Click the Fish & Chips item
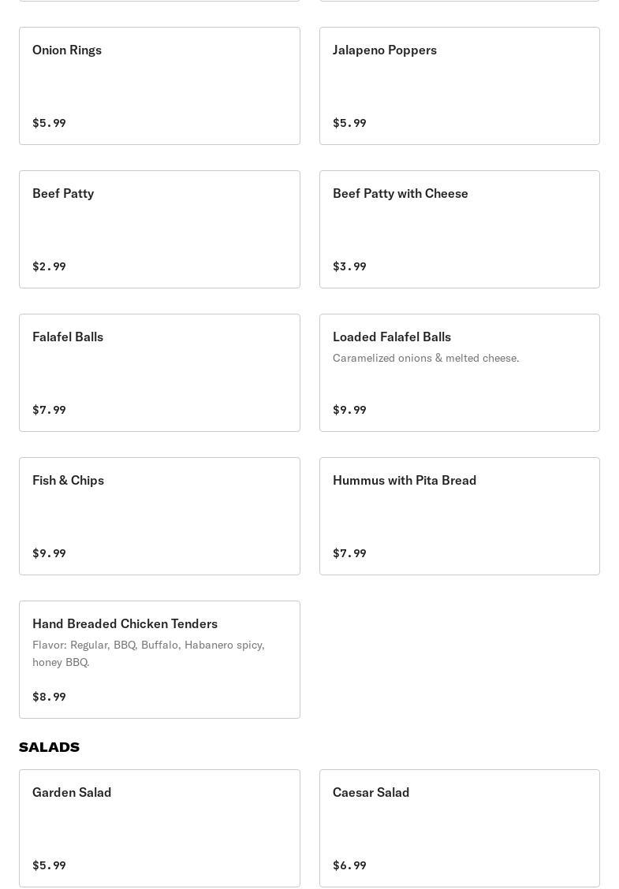The width and height of the screenshot is (619, 889). (x=159, y=516)
